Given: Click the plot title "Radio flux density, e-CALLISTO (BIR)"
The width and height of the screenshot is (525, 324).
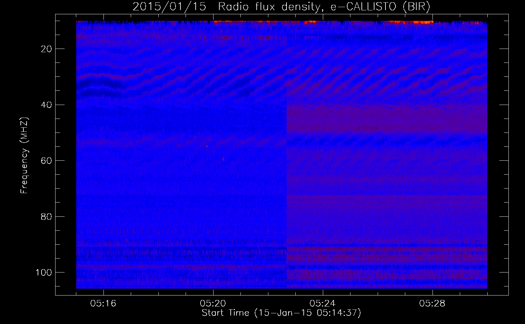Looking at the screenshot, I should (x=324, y=6).
